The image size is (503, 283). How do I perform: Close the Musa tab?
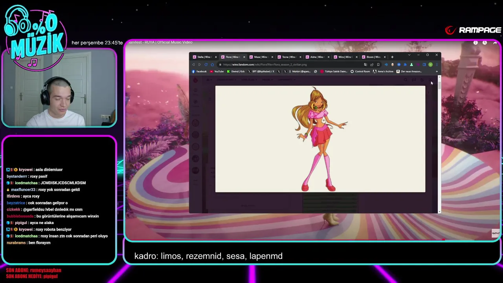pyautogui.click(x=272, y=57)
